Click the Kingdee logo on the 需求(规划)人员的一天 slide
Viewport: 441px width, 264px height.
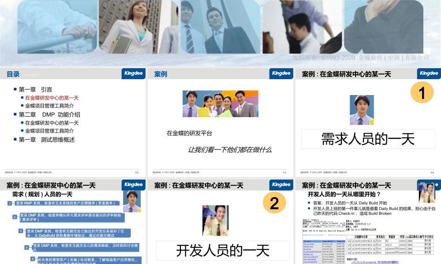tap(133, 185)
